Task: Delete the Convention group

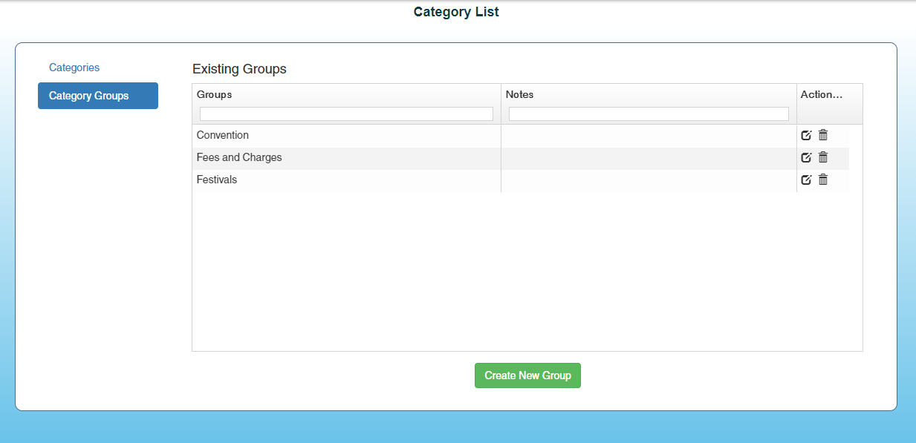Action: click(x=823, y=135)
